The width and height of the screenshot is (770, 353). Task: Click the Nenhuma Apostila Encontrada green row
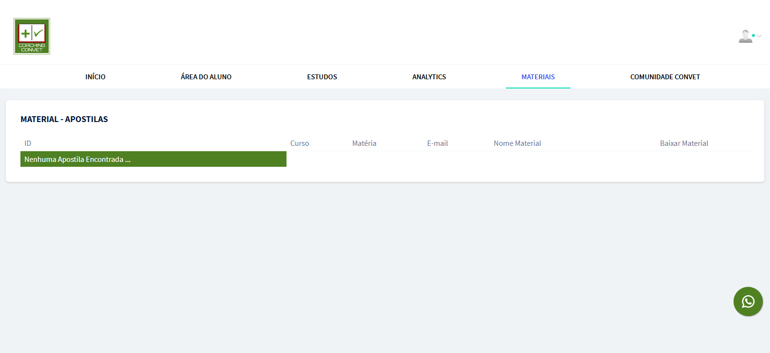(x=153, y=159)
